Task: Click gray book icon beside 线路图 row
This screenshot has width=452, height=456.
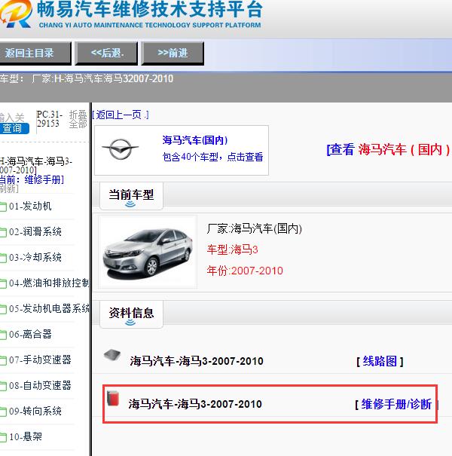Action: coord(112,355)
